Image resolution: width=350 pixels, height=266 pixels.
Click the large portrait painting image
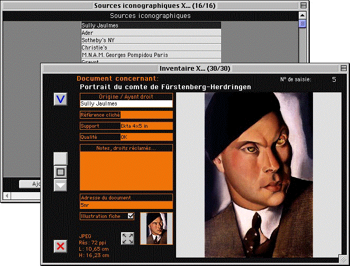click(259, 175)
